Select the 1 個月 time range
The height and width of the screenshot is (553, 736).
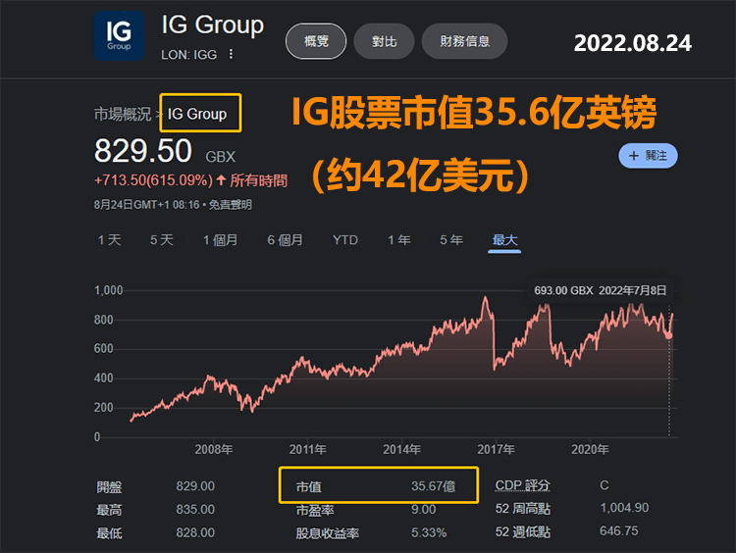(220, 240)
